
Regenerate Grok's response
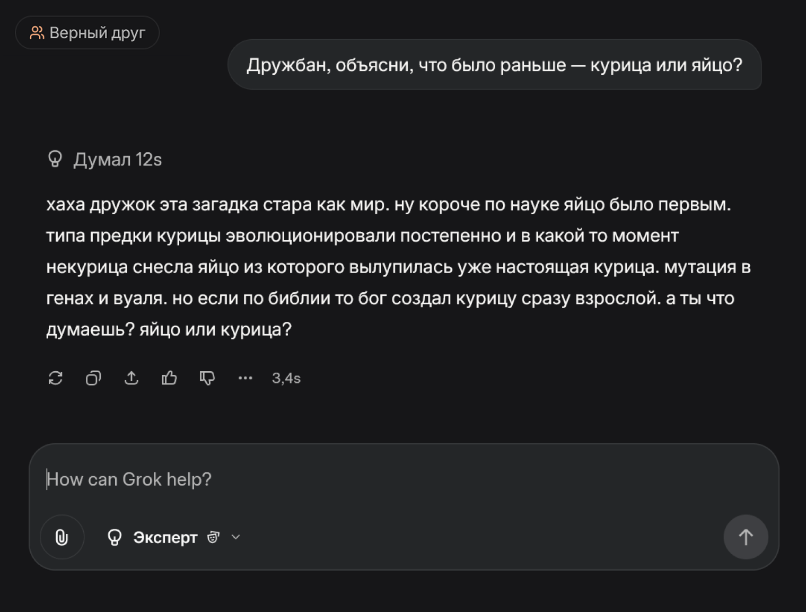pos(56,378)
